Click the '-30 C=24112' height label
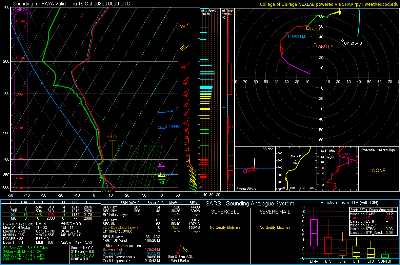The image size is (400, 265). 169,111
